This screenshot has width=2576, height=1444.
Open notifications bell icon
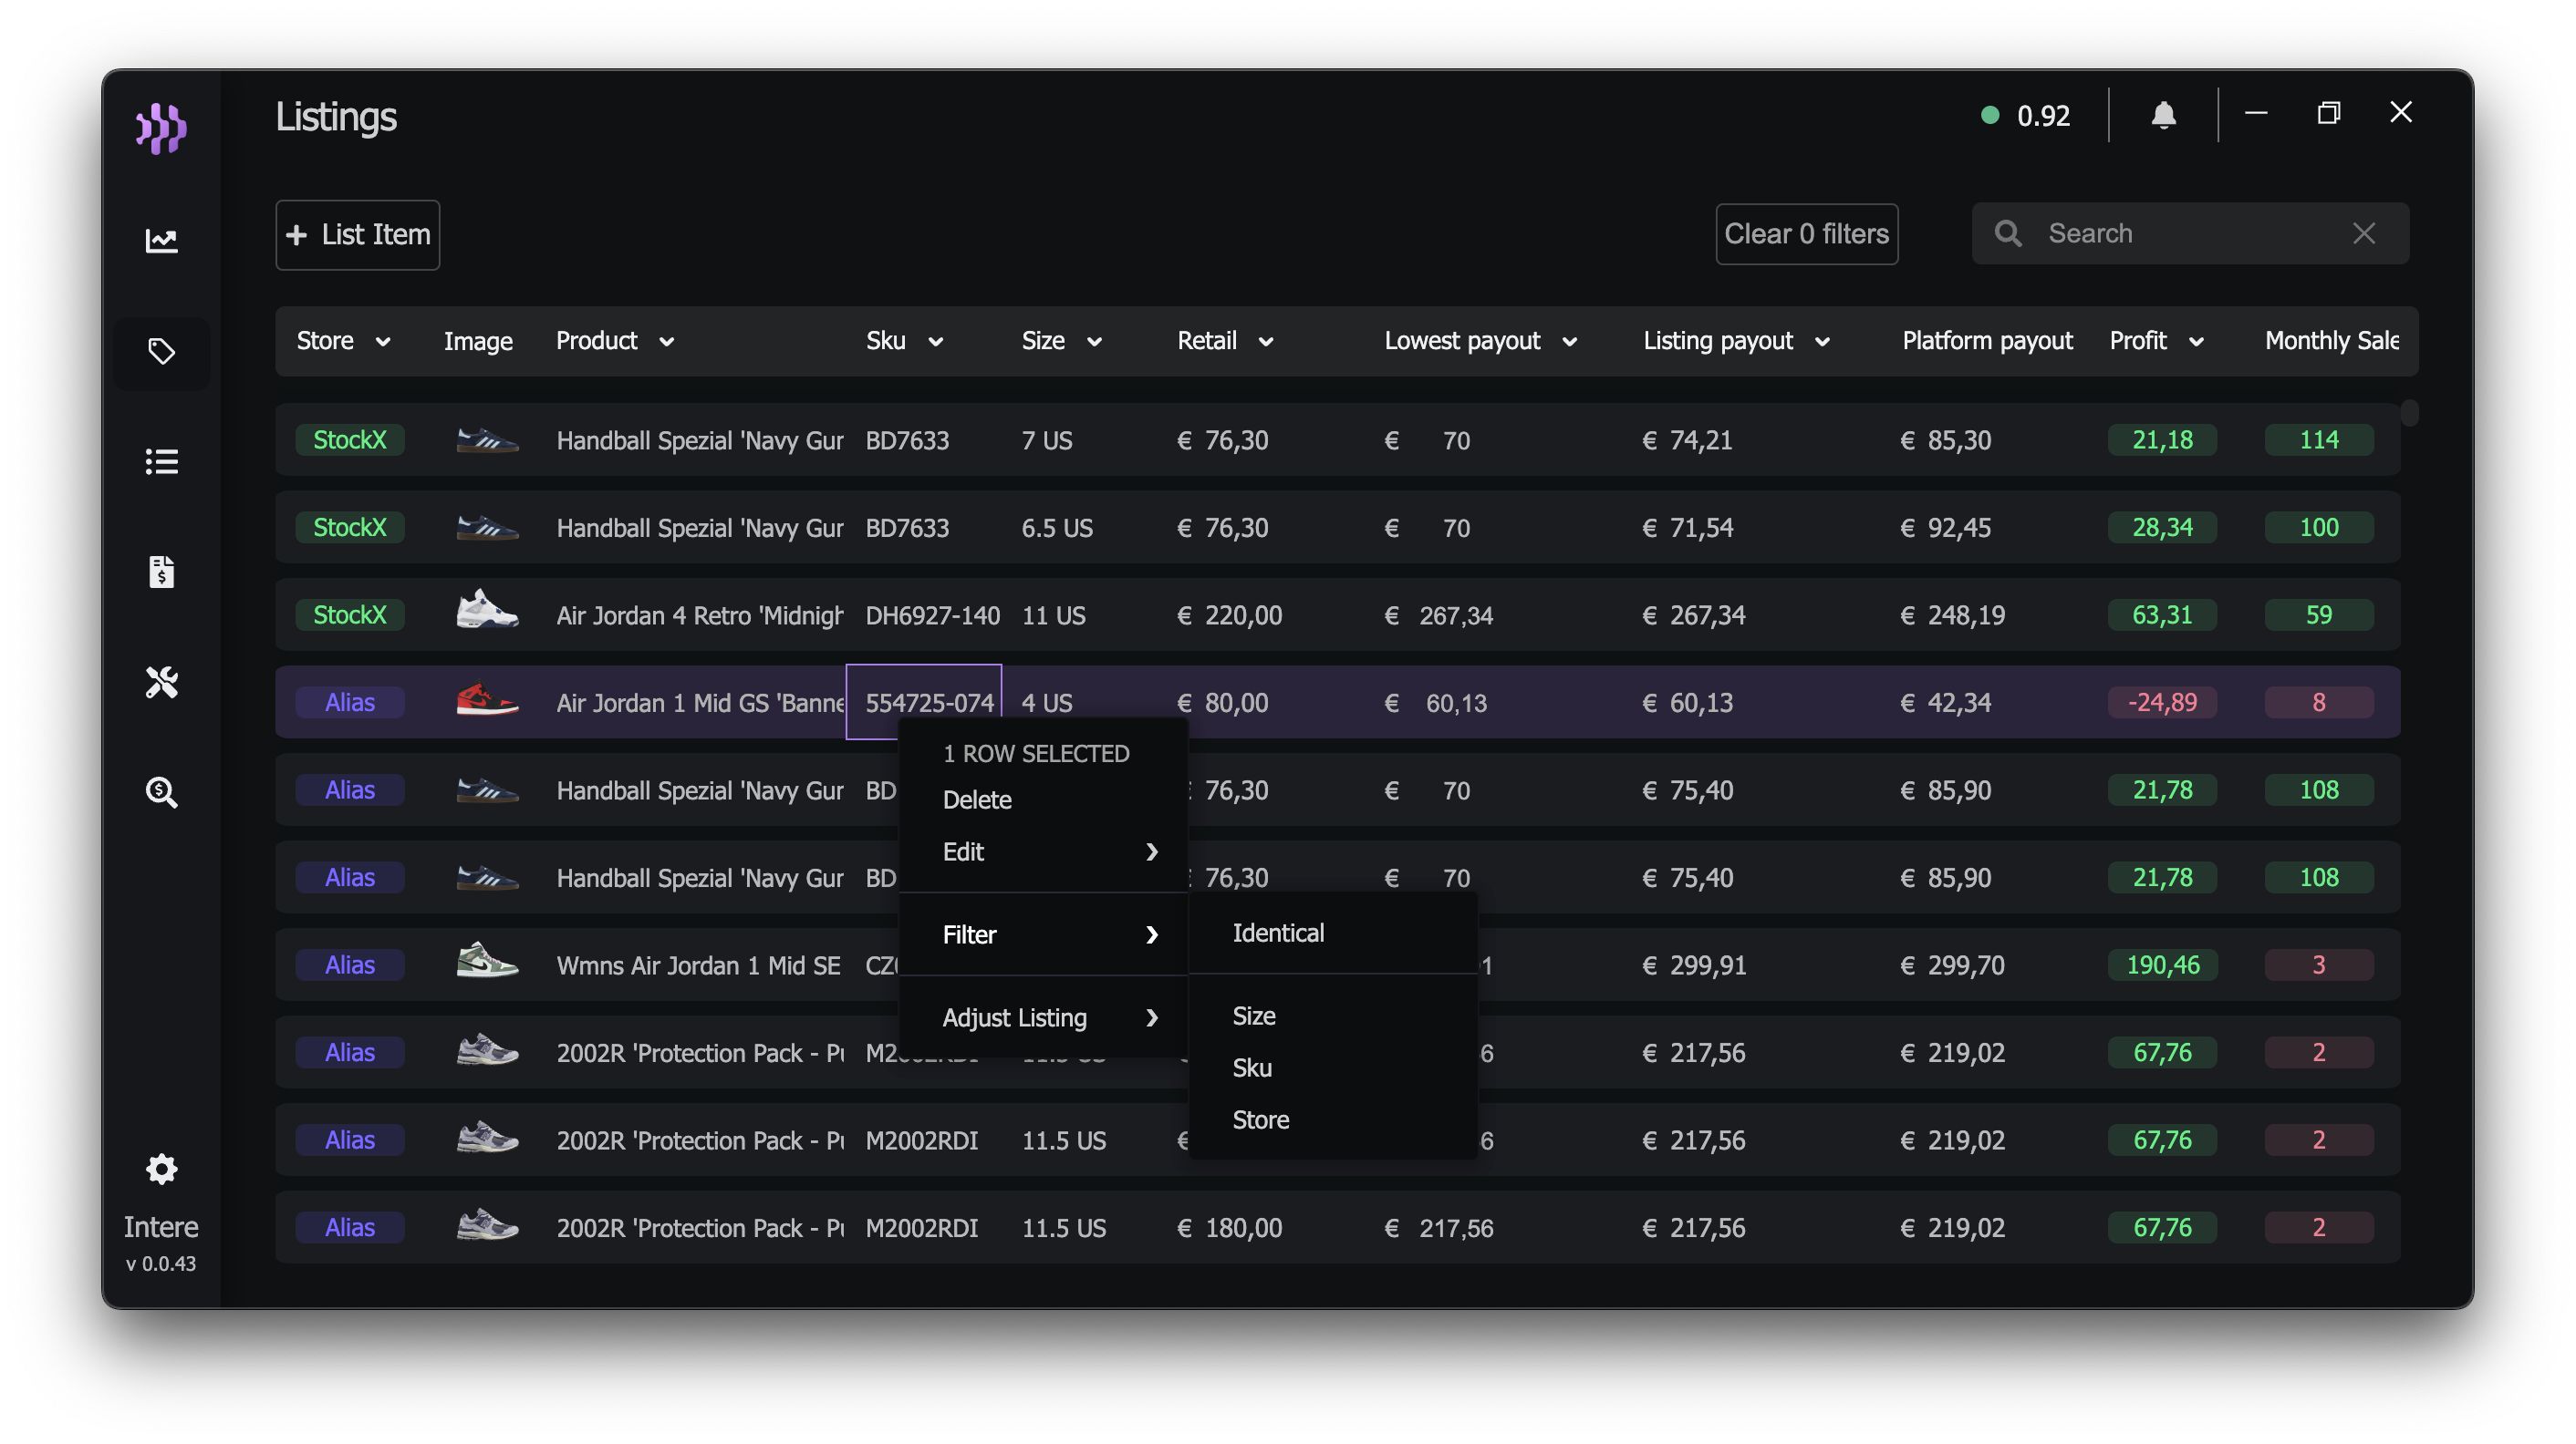coord(2163,116)
